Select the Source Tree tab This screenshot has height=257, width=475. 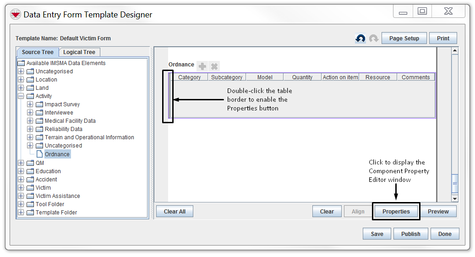point(38,52)
